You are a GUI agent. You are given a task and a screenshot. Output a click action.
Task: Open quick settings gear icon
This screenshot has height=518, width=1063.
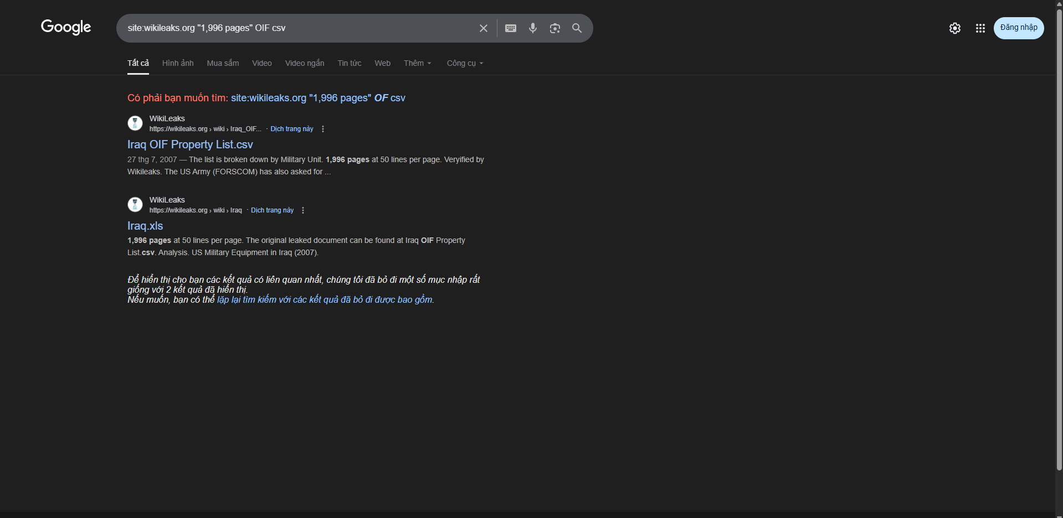coord(955,28)
